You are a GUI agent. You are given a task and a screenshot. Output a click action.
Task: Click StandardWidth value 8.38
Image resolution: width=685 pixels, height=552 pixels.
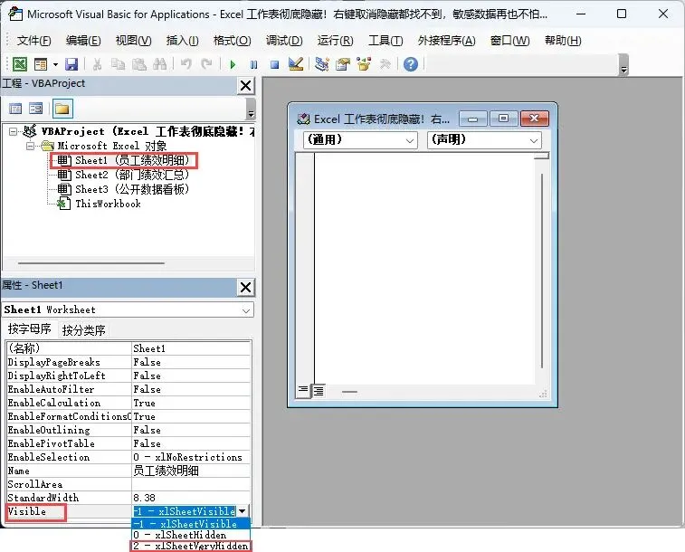[x=191, y=498]
